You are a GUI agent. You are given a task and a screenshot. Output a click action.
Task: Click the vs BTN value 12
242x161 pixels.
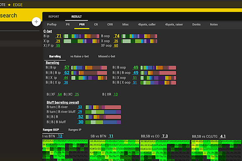[60, 136]
